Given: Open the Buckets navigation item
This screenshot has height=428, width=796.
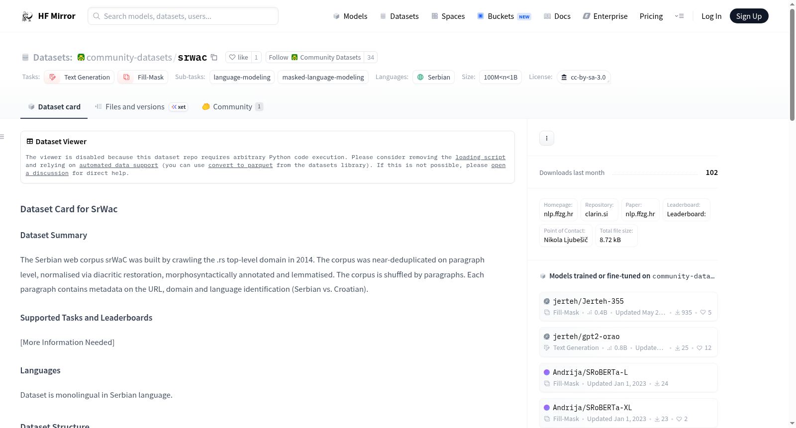Looking at the screenshot, I should [504, 16].
